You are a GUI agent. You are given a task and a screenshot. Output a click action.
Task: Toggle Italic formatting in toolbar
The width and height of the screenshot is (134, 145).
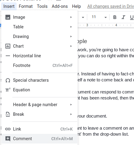click(x=123, y=17)
